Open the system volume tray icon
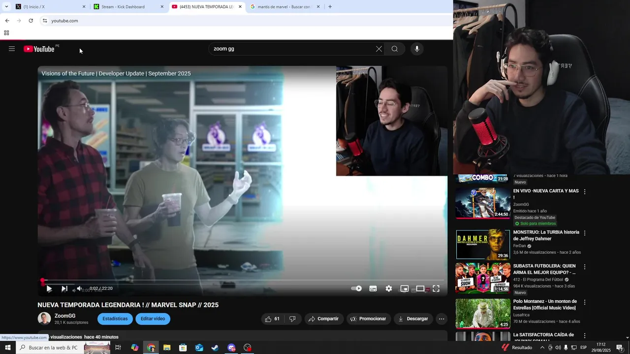 [558, 348]
